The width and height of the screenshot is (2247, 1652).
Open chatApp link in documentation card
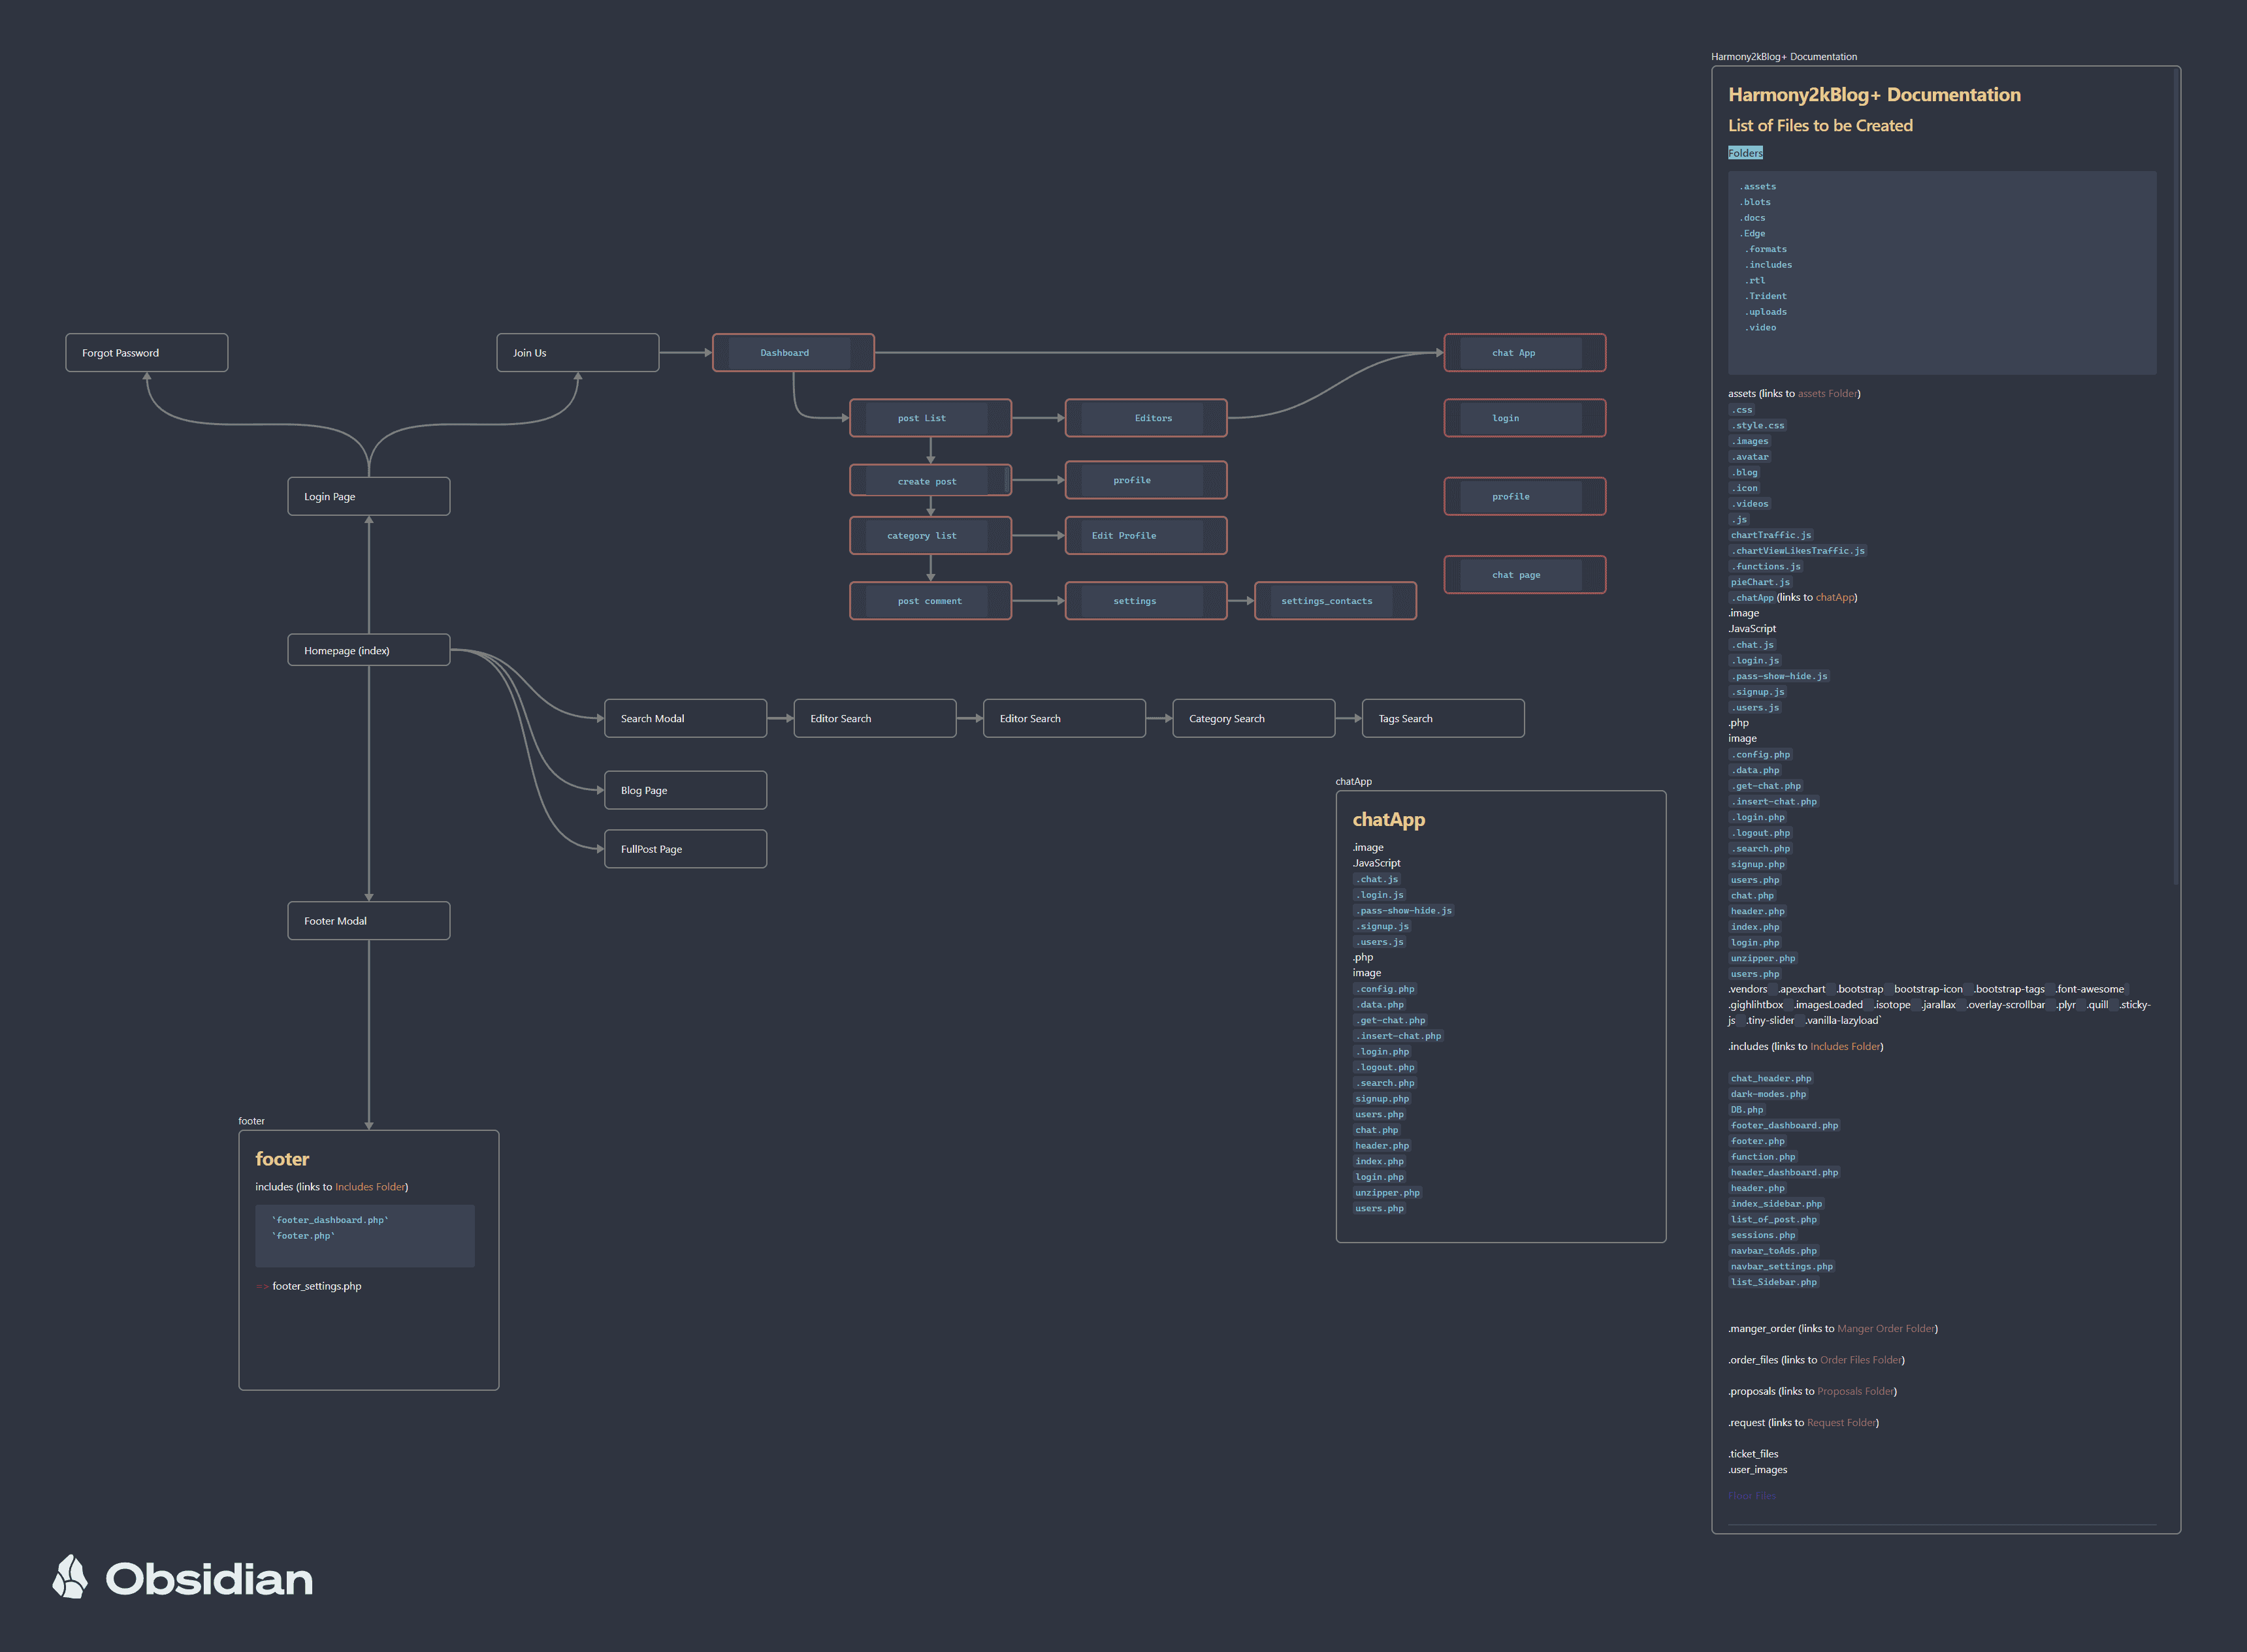1834,598
